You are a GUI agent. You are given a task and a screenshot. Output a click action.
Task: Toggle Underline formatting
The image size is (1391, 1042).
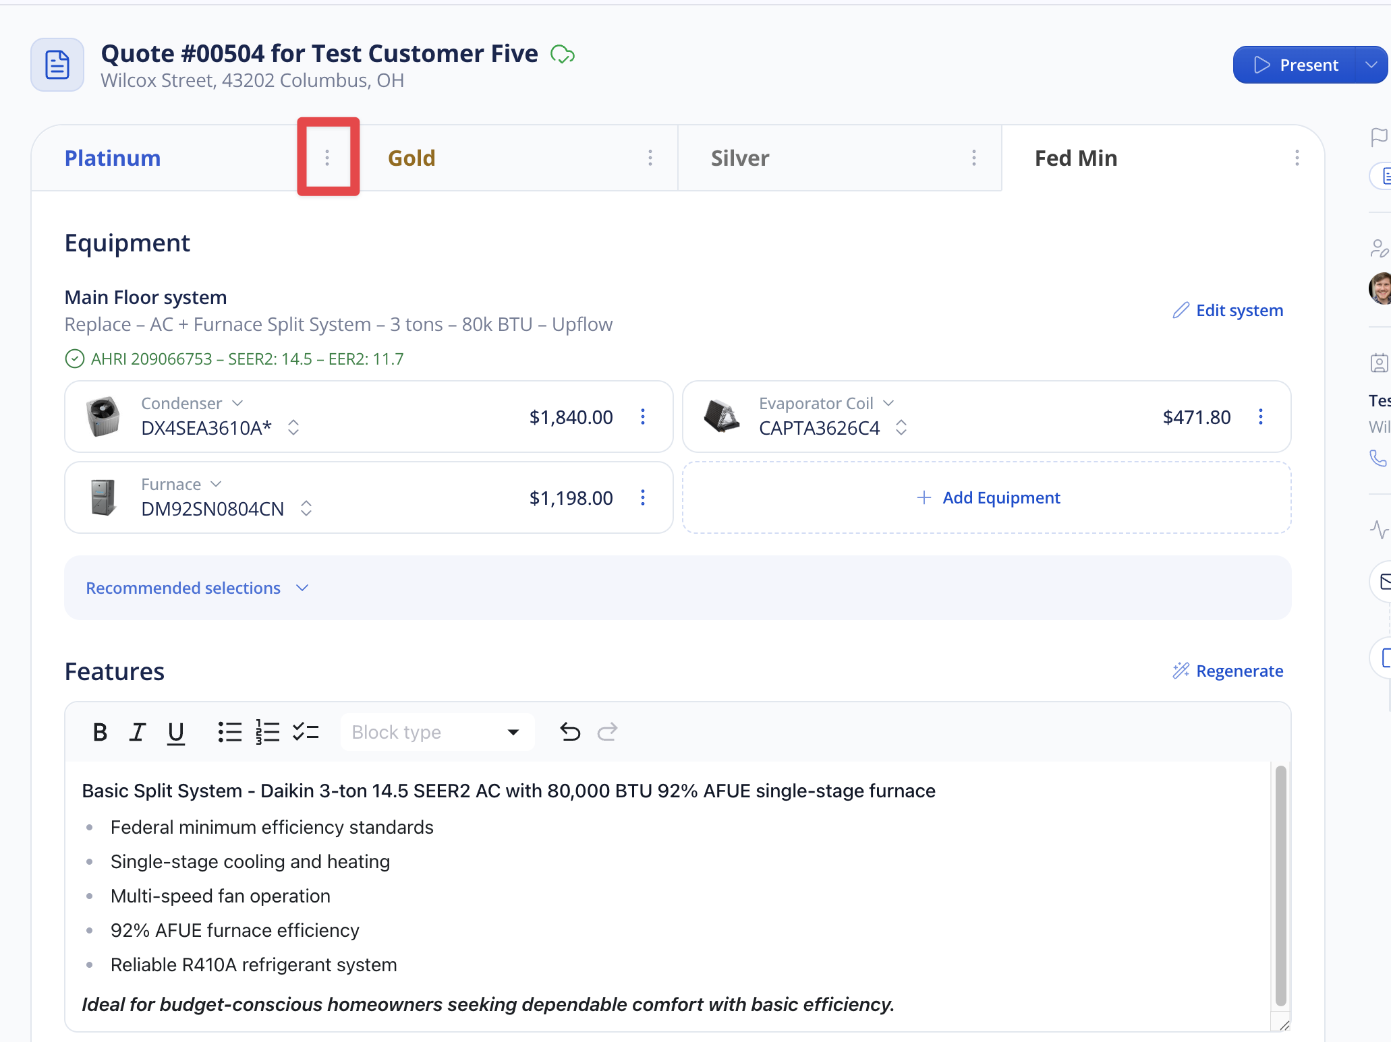tap(176, 732)
